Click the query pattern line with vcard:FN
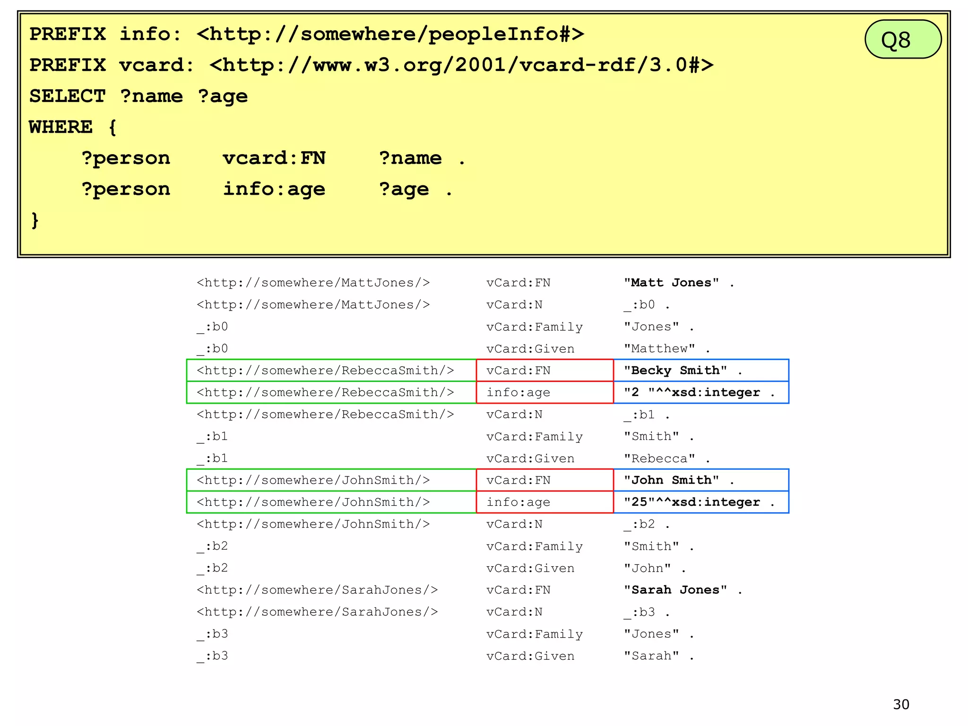Image resolution: width=968 pixels, height=726 pixels. coord(273,158)
